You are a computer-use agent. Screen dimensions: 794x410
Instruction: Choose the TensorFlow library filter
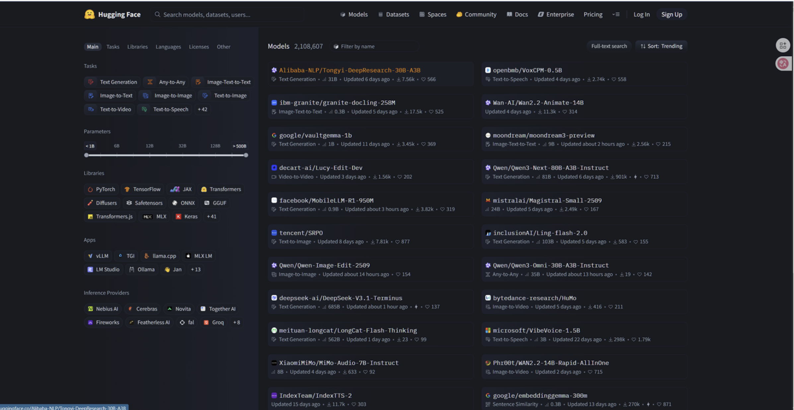pyautogui.click(x=143, y=189)
